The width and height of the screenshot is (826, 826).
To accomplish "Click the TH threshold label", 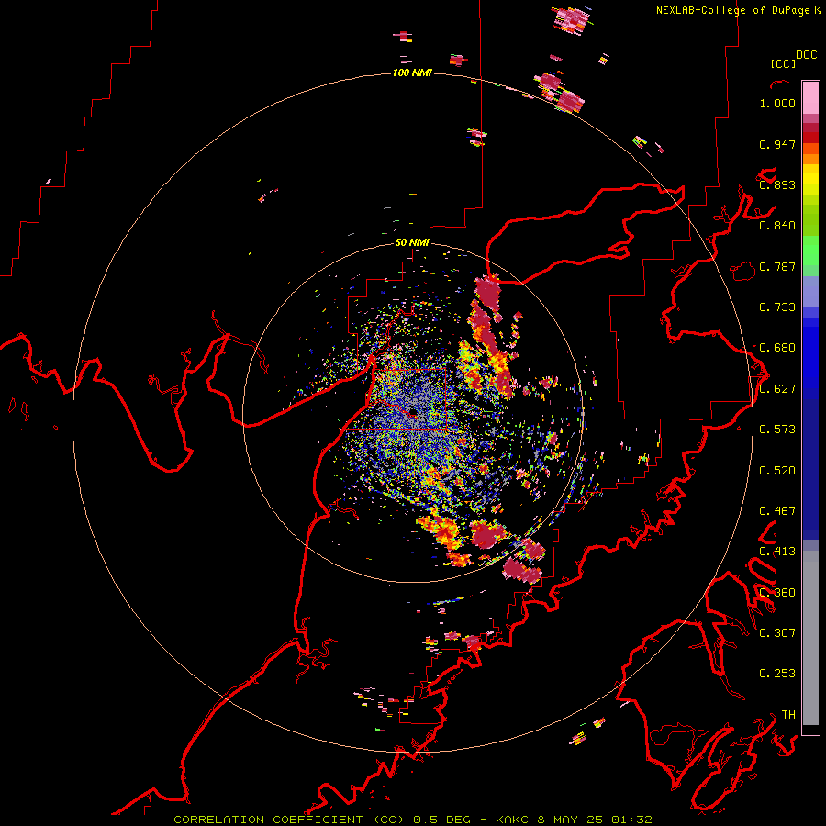I will tap(788, 715).
